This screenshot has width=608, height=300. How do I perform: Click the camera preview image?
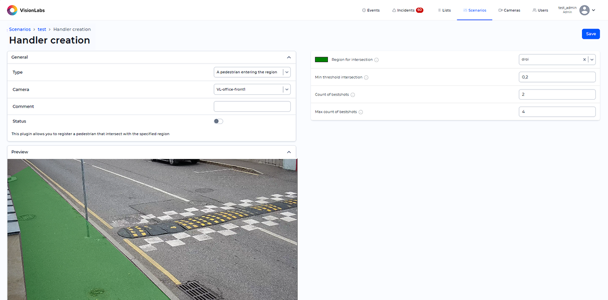click(152, 229)
